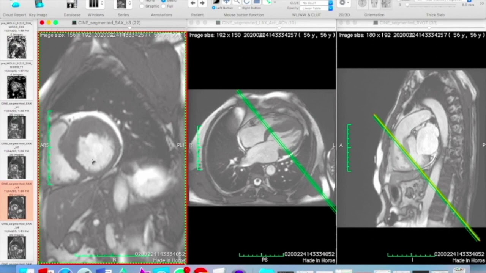
Task: Open CINE_segmented_SAX_b1 series thumbnail
Action: 17,127
